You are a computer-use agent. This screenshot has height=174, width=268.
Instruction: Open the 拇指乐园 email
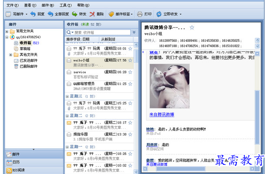[99, 137]
